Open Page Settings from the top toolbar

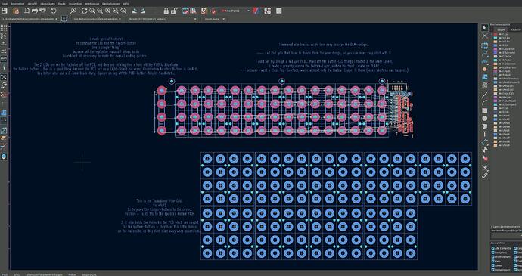tap(26, 11)
